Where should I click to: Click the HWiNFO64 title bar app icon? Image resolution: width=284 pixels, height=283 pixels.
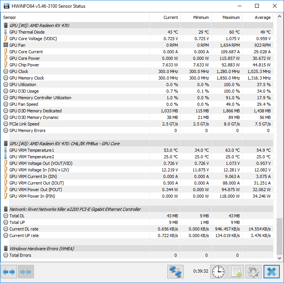click(x=7, y=6)
